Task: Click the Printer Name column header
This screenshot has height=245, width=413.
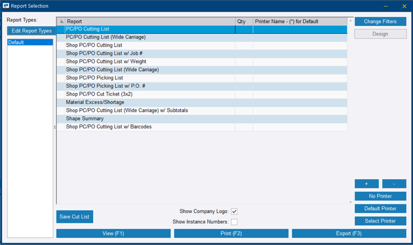Action: 299,21
